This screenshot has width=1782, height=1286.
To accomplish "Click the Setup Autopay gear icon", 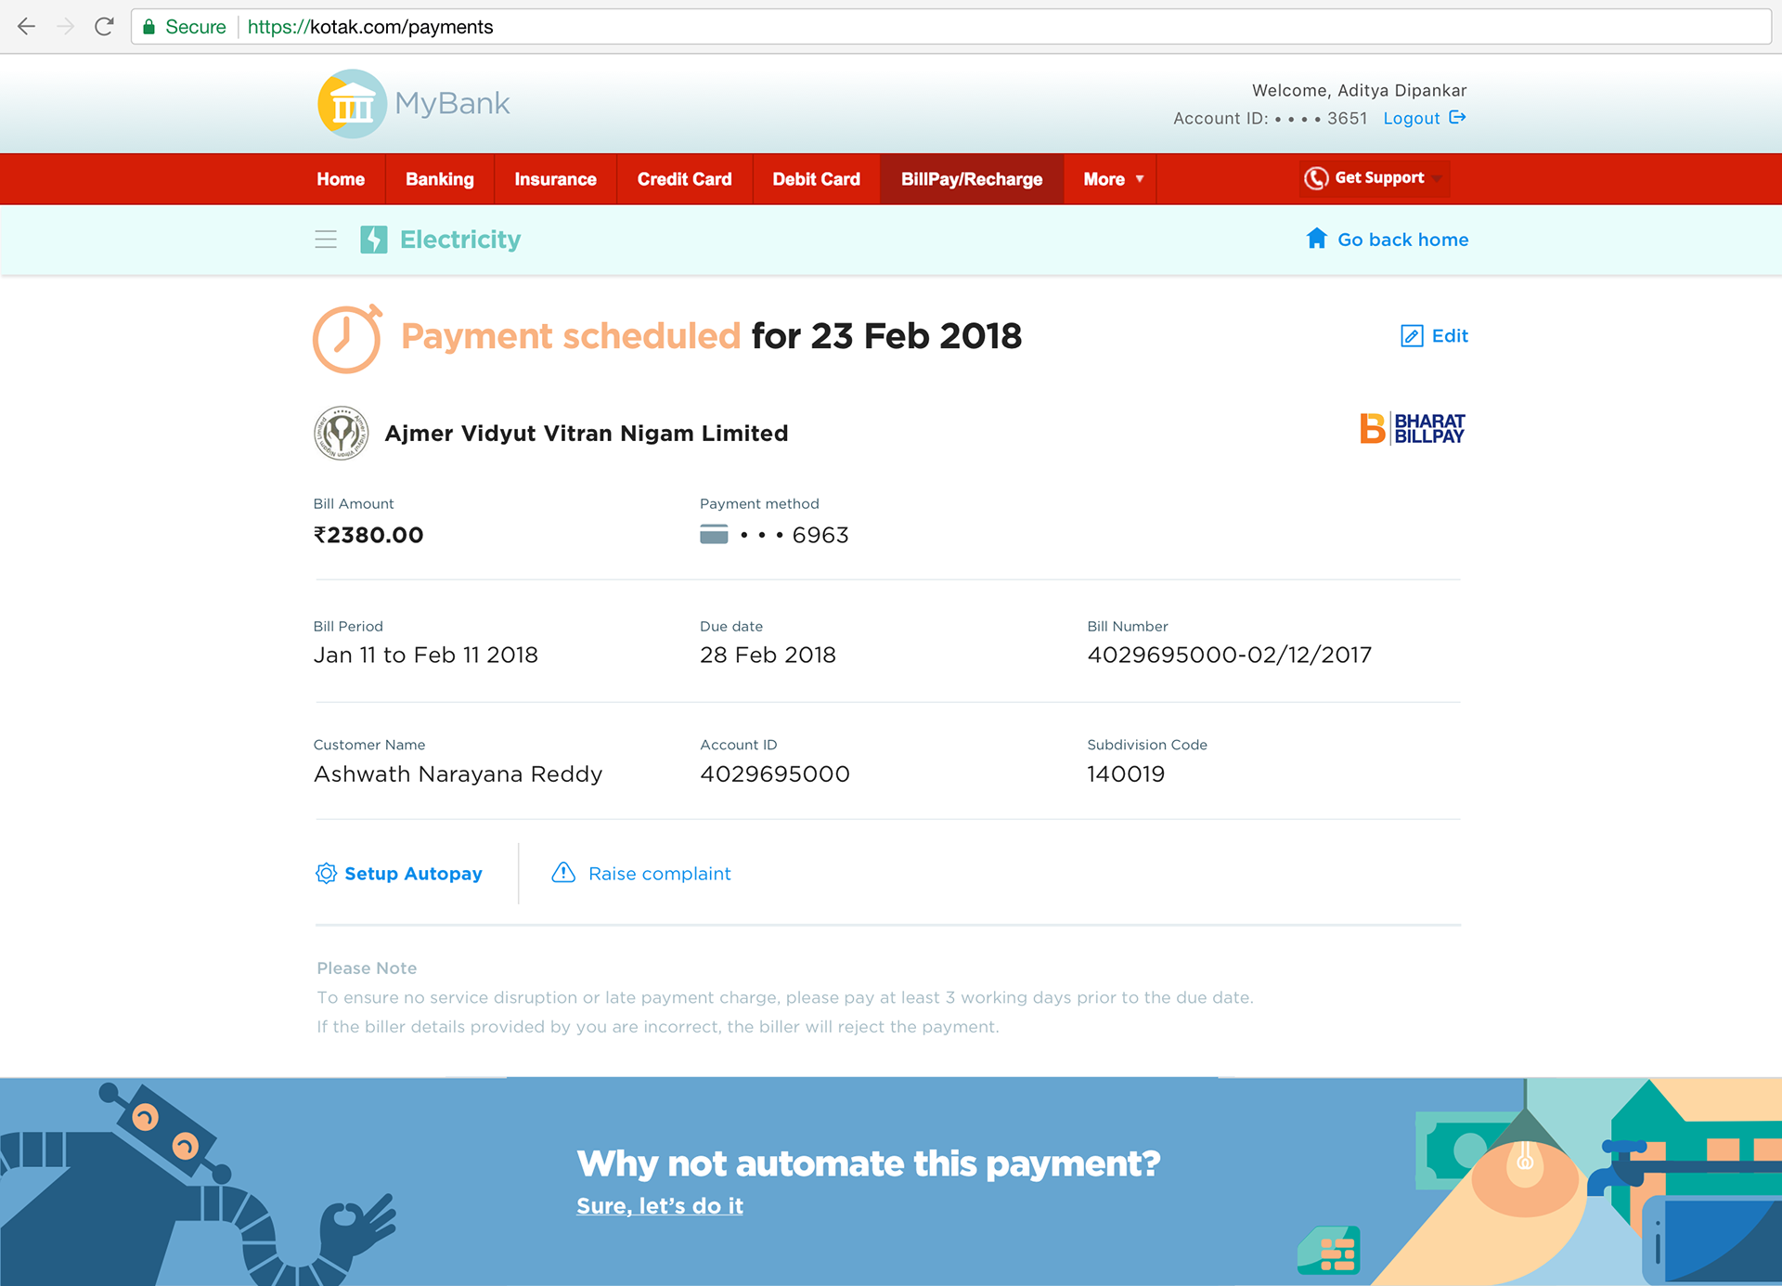I will pyautogui.click(x=326, y=873).
